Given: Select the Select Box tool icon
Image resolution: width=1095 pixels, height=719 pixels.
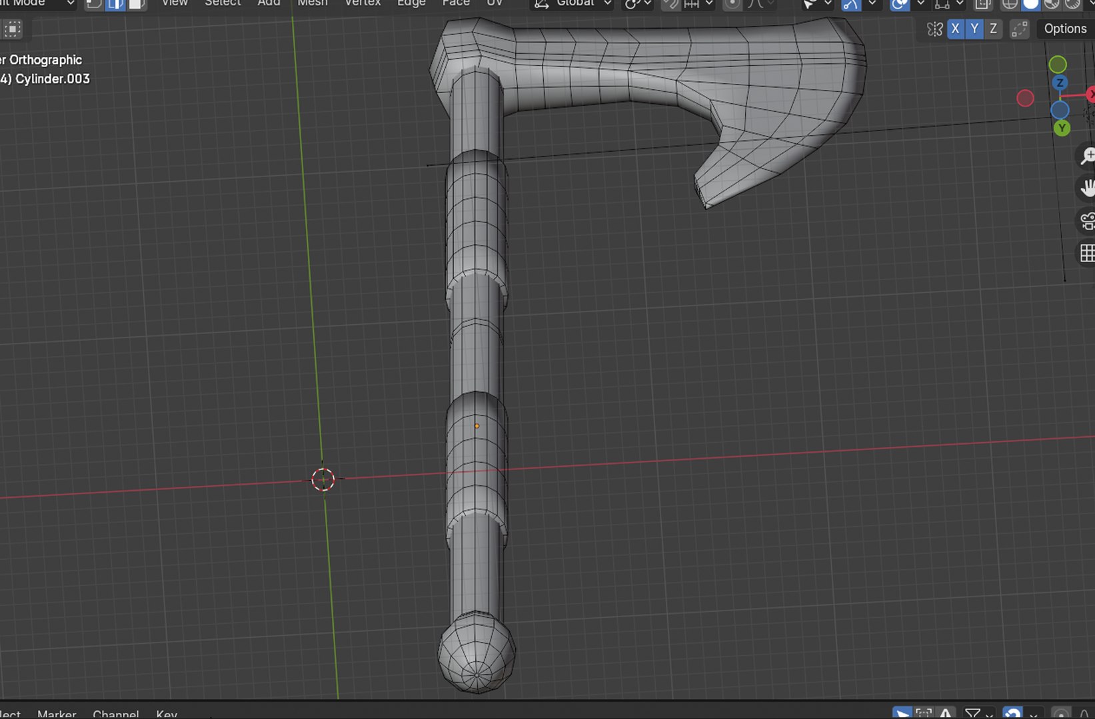Looking at the screenshot, I should pyautogui.click(x=13, y=29).
